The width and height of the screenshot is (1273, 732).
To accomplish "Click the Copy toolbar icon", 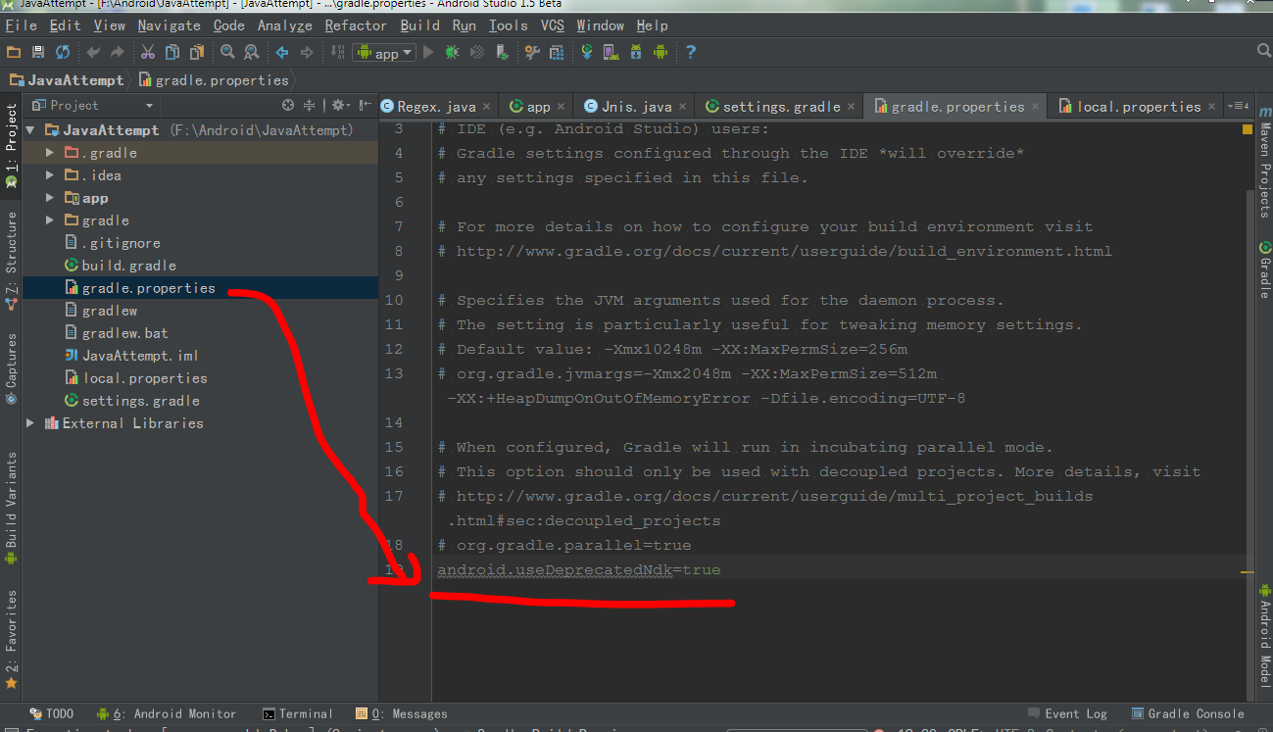I will click(x=172, y=52).
